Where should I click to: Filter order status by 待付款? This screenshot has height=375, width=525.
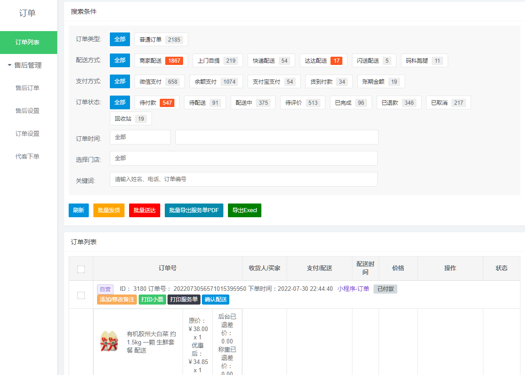point(155,103)
